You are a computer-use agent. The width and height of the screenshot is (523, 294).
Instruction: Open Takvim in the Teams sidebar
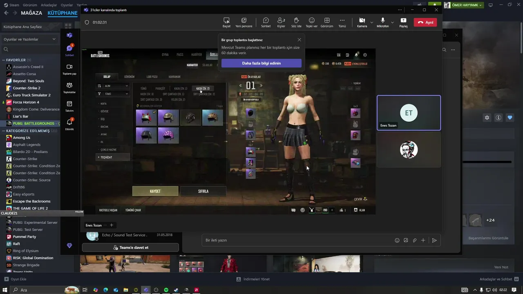pos(69,106)
